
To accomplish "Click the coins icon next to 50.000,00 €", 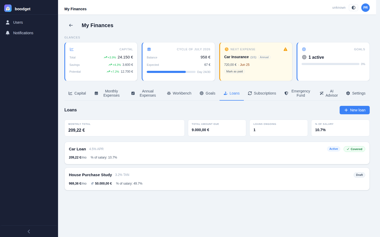I will (x=92, y=184).
